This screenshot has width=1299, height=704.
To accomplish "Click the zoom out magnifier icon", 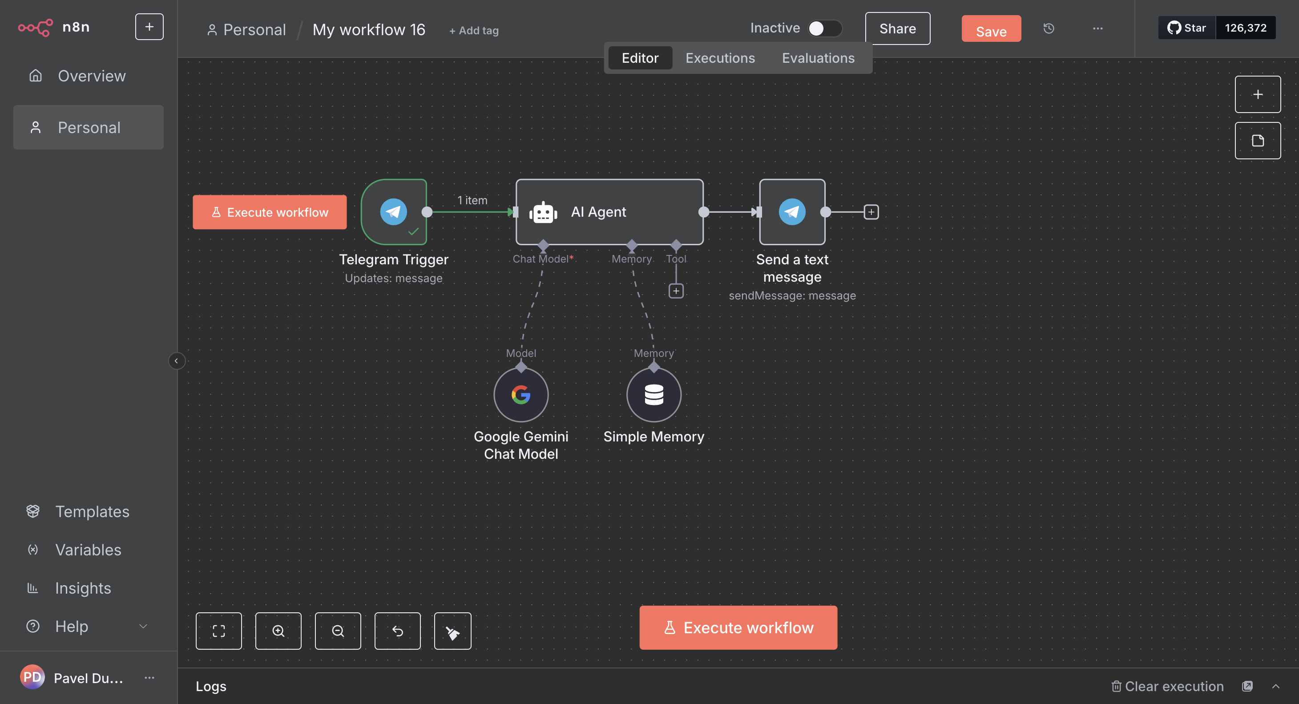I will [337, 631].
